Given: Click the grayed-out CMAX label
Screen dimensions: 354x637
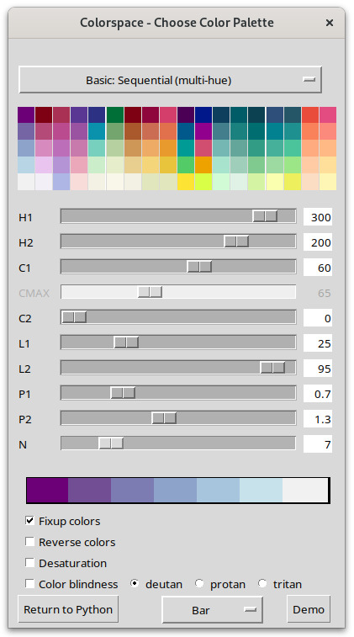Looking at the screenshot, I should 34,294.
